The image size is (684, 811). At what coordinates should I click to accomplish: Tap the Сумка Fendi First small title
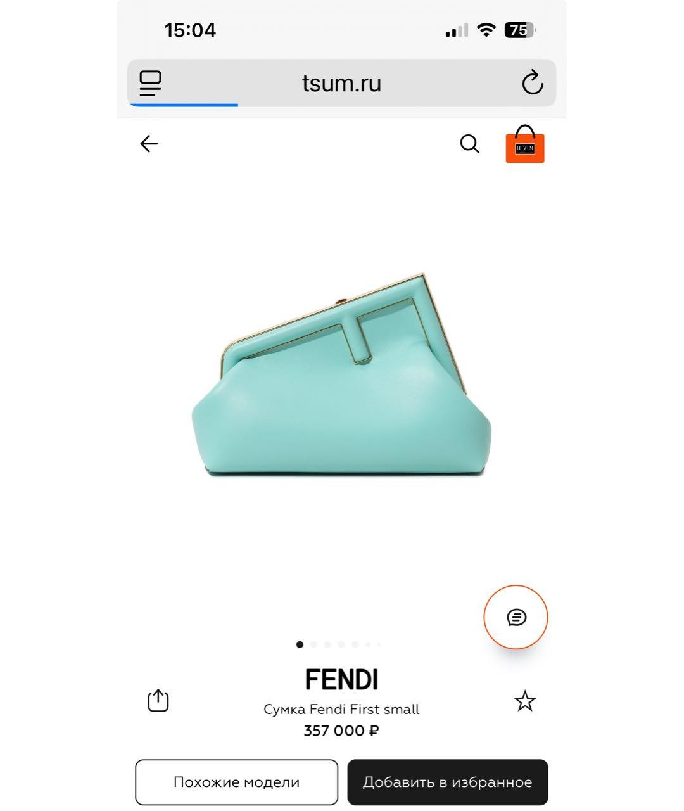tap(341, 710)
